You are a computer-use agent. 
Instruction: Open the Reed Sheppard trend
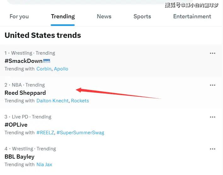point(25,93)
